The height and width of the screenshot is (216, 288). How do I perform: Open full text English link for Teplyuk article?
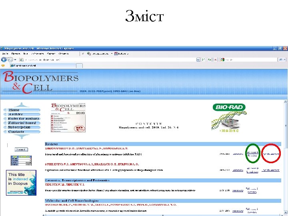pos(252,190)
